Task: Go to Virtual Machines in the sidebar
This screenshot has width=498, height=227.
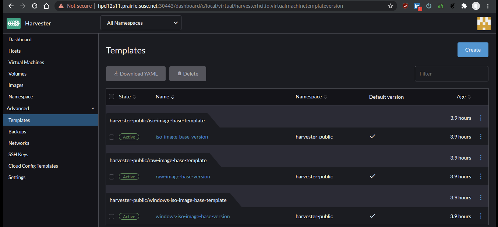Action: pos(26,62)
